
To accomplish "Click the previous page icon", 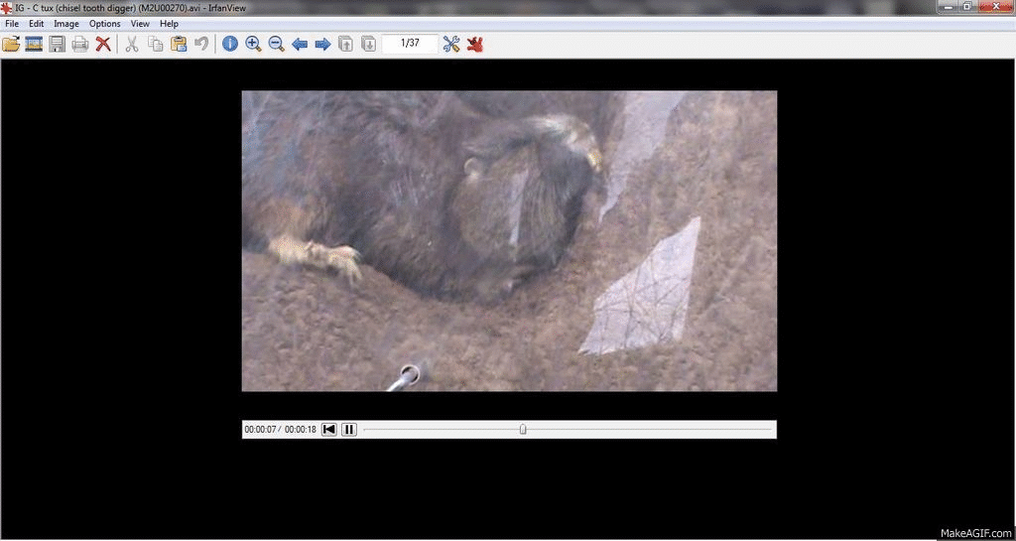I will point(346,44).
